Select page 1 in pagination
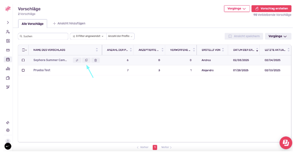The image size is (296, 156). [155, 147]
